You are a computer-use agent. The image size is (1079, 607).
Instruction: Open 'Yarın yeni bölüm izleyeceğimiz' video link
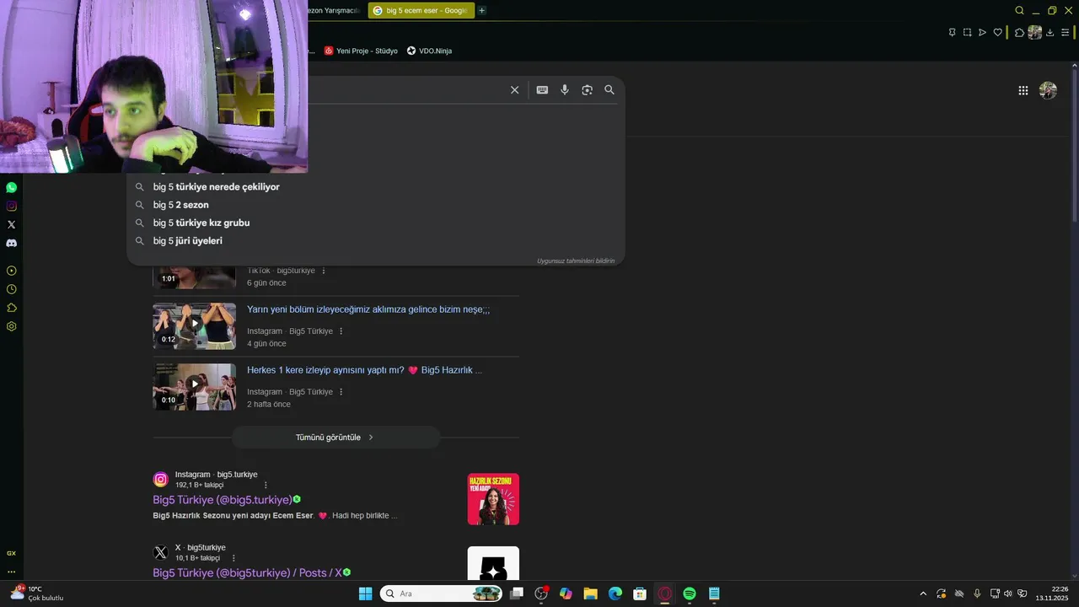coord(368,309)
